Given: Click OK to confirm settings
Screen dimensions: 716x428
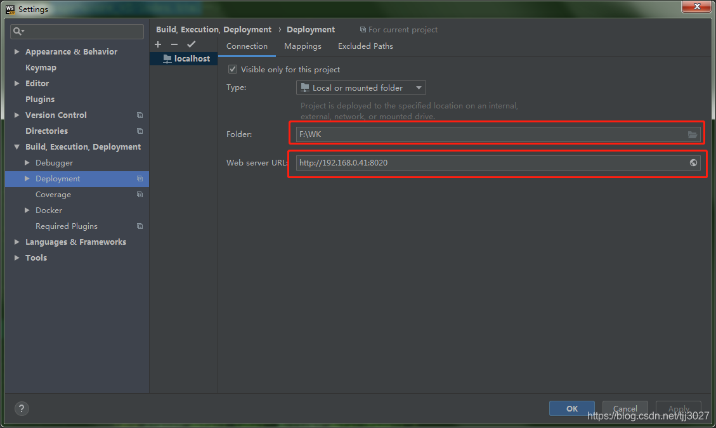Looking at the screenshot, I should [571, 408].
